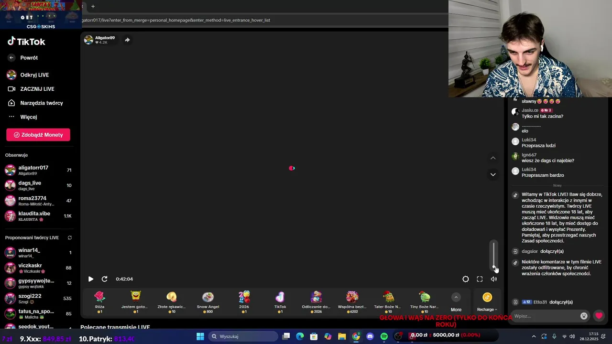
Task: Open the TikTok logo home link
Action: (x=26, y=42)
